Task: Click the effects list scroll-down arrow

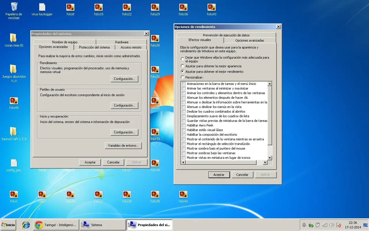Action: coord(270,158)
